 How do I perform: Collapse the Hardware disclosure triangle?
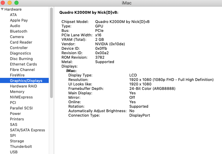[2, 9]
